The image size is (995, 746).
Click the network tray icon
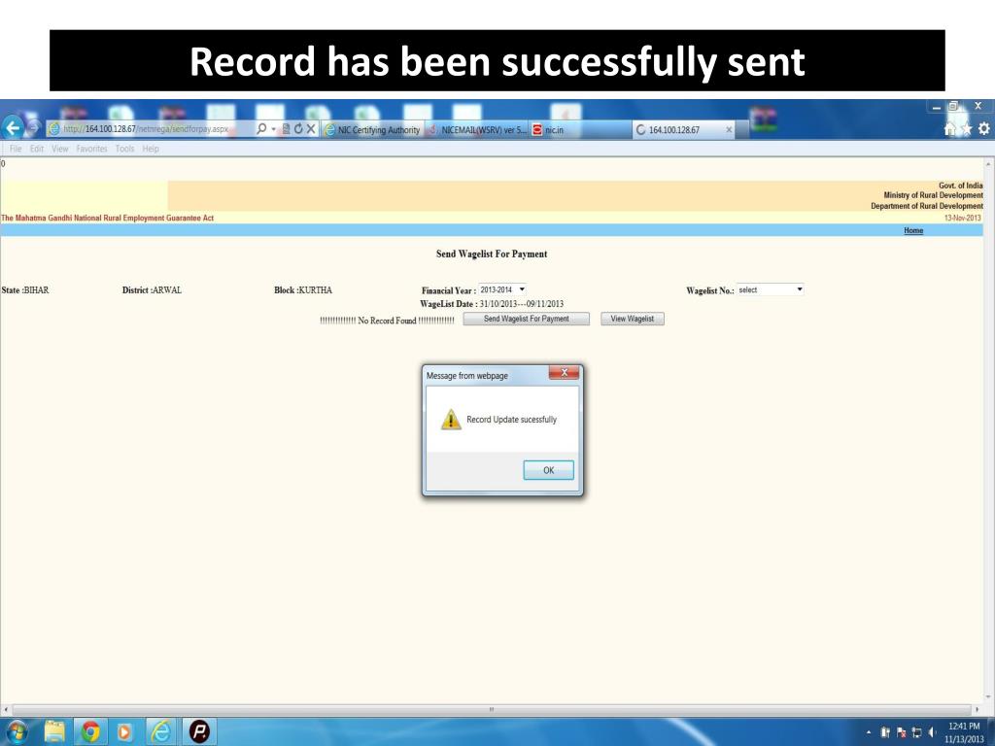pos(916,732)
